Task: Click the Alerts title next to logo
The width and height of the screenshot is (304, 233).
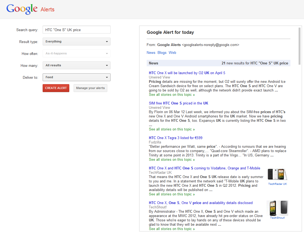Action: (x=48, y=9)
